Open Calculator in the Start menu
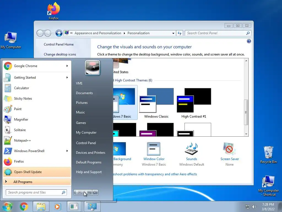The image size is (282, 212). pyautogui.click(x=37, y=88)
